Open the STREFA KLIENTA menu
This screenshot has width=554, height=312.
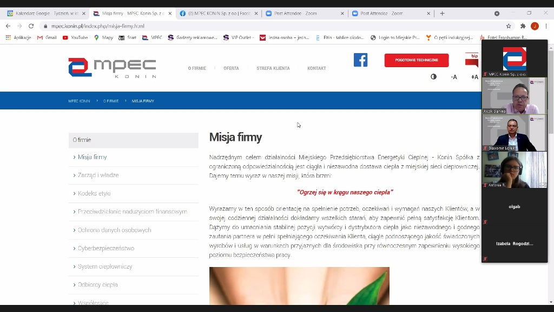(273, 68)
